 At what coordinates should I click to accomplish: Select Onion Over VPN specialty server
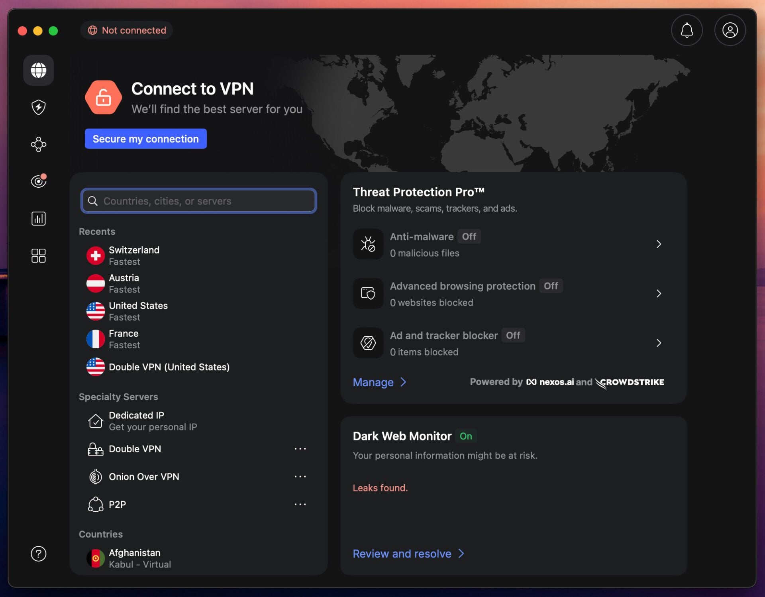[143, 477]
